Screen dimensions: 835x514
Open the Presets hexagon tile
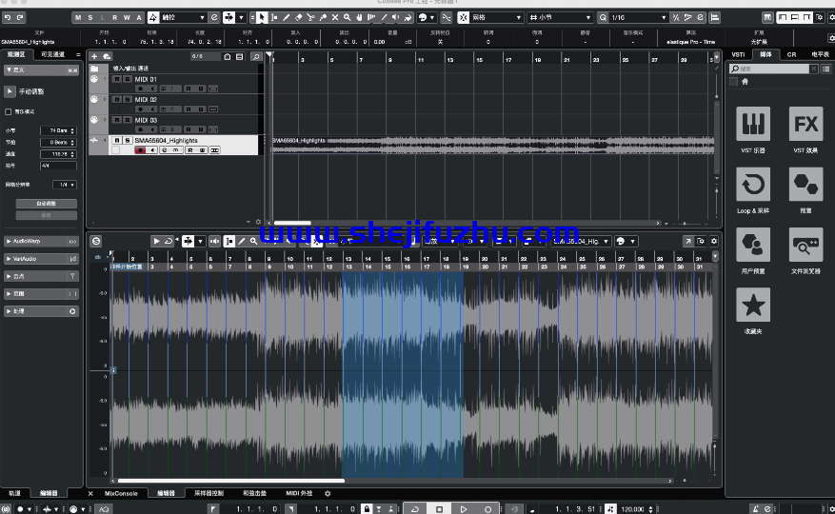[x=805, y=184]
